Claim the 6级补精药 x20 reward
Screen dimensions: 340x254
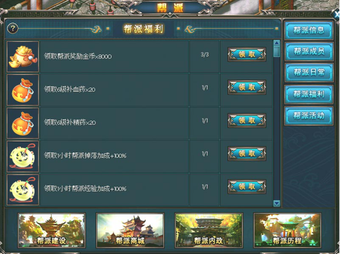point(247,121)
